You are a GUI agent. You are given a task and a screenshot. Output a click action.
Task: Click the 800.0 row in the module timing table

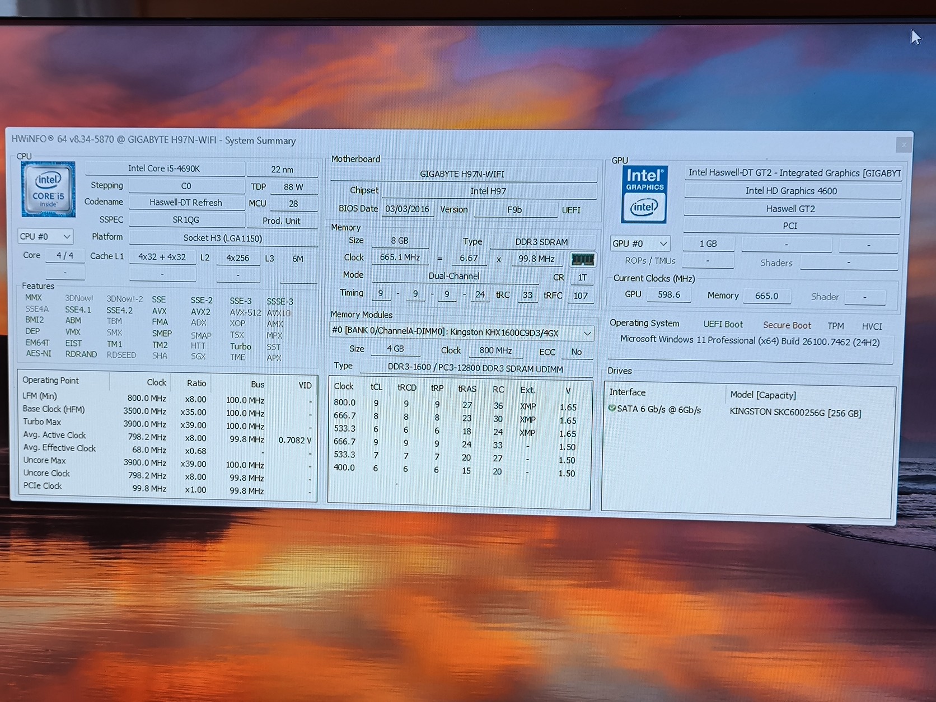coord(459,404)
